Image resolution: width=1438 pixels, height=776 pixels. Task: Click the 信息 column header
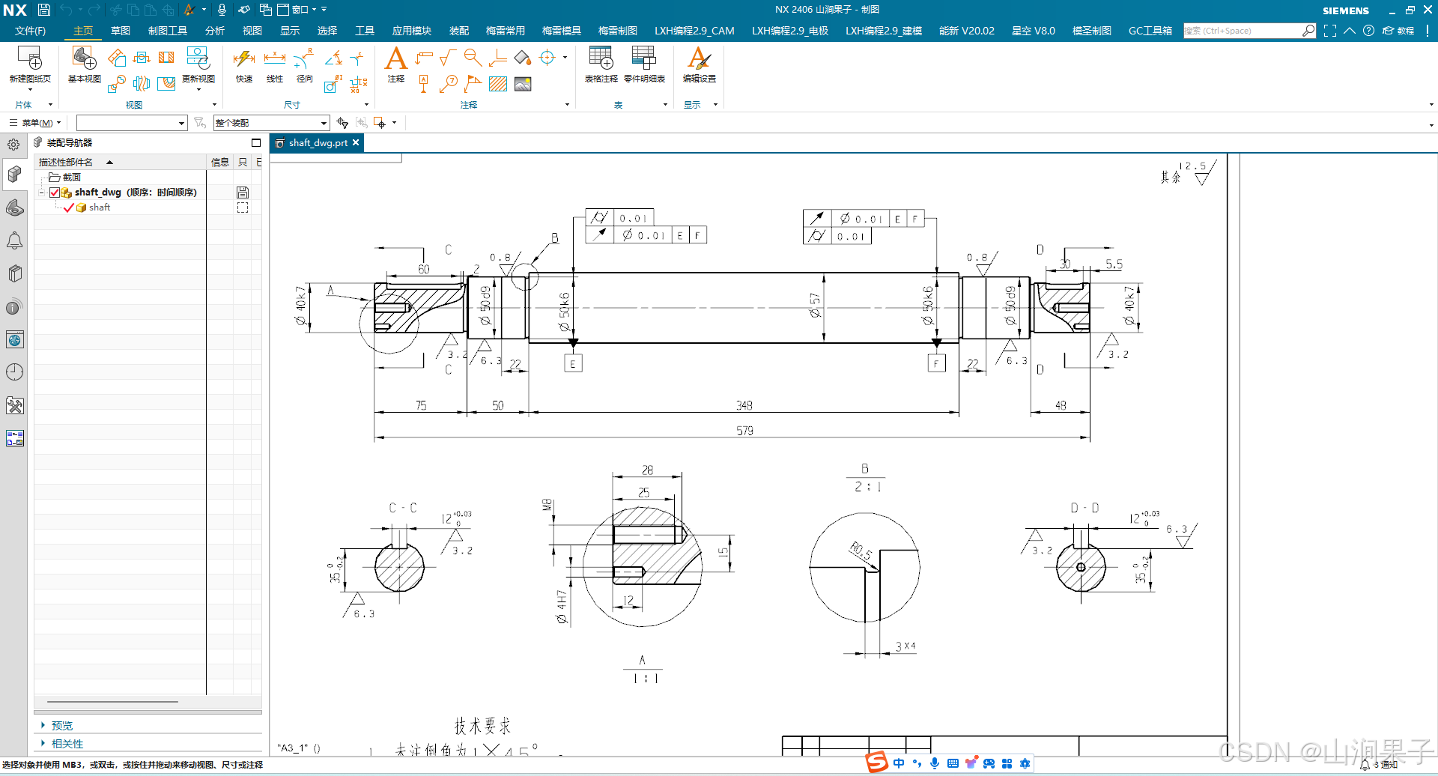[x=220, y=162]
